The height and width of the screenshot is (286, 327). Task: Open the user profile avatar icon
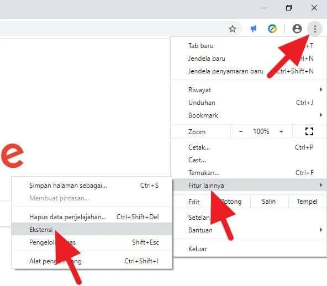pos(297,29)
